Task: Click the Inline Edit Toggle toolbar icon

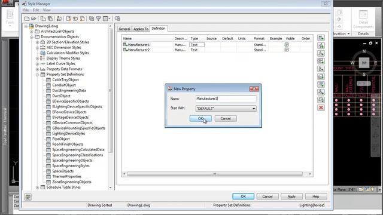Action: click(117, 19)
